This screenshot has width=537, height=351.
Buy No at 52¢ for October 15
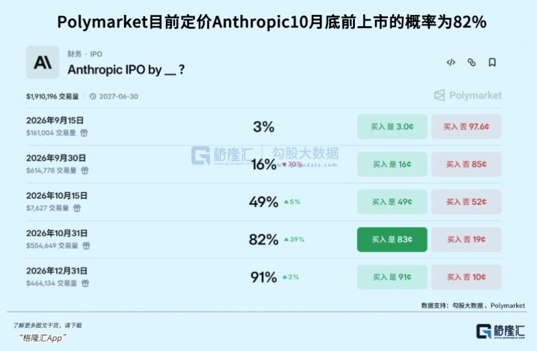466,202
